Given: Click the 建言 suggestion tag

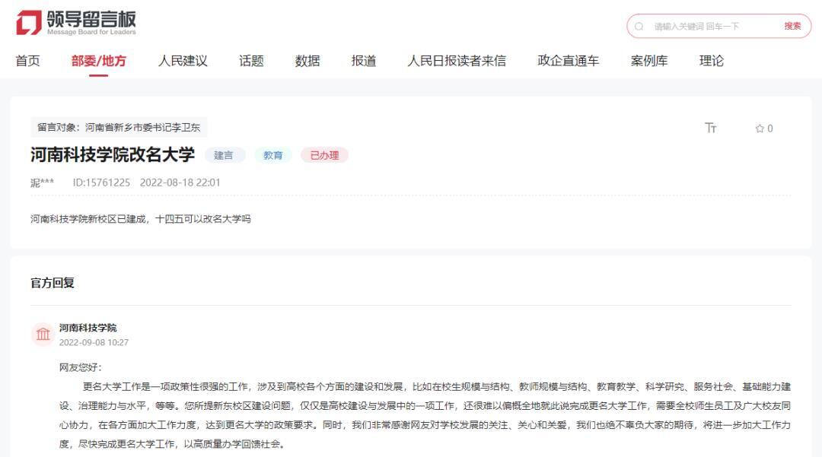Looking at the screenshot, I should [x=224, y=155].
